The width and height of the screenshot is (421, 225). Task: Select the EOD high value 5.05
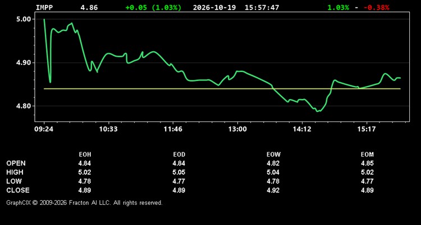179,172
